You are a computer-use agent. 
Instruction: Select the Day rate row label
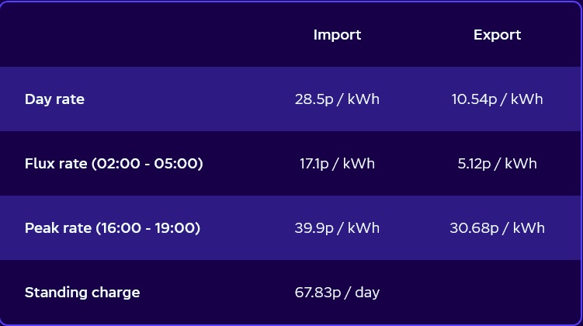point(54,99)
